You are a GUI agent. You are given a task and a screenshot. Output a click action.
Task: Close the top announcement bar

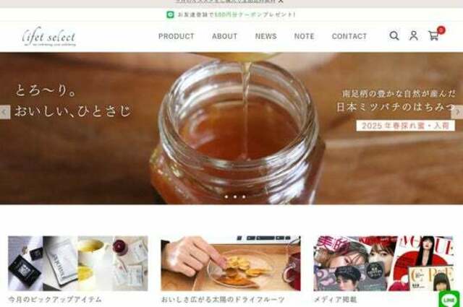[281, 1]
